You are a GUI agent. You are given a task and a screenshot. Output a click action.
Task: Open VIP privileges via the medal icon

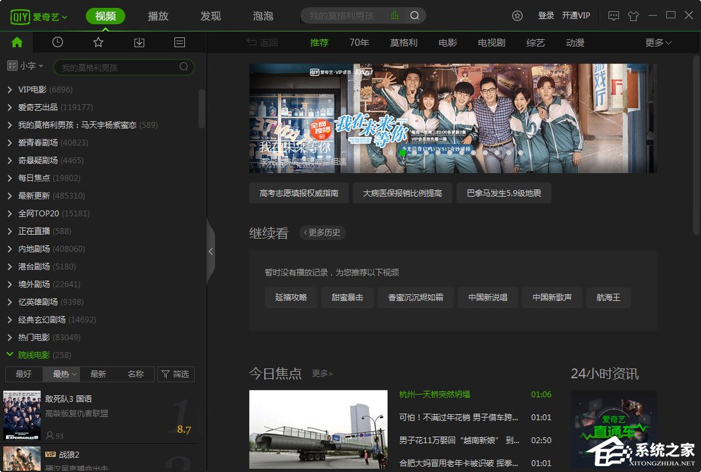coord(517,15)
